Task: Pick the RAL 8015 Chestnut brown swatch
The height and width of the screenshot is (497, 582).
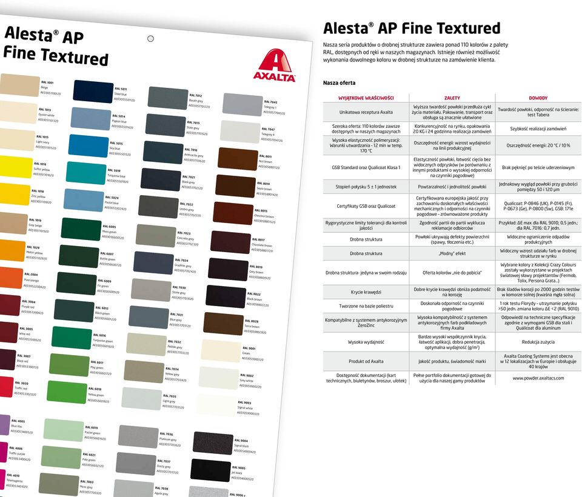Action: tap(233, 213)
